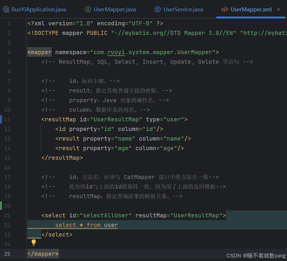287x261 pixels.
Task: Click line number 1 in the gutter
Action: [x=9, y=23]
